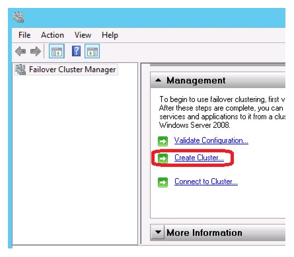Click the More Information heading text
Viewport: 294px width, 257px height.
(x=204, y=232)
